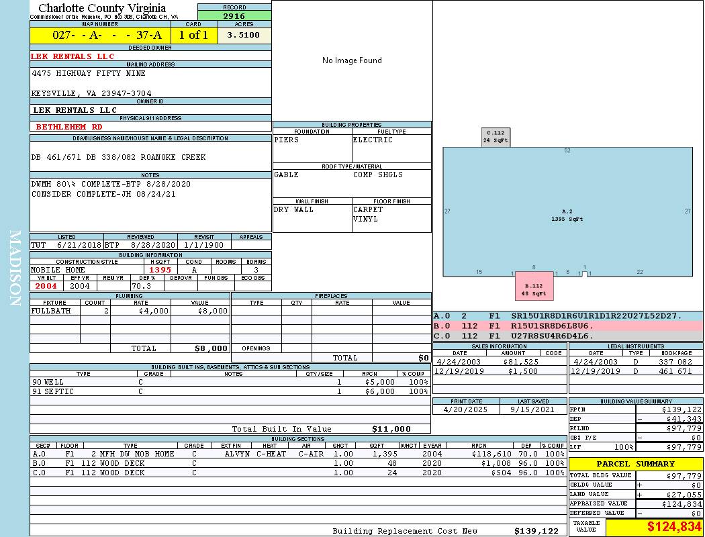Screen dimensions: 705x537
Task: Click the MADISON district sidebar label
Action: pos(15,268)
